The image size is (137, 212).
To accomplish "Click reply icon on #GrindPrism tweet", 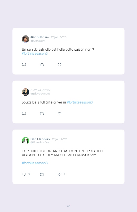I will tap(24, 65).
